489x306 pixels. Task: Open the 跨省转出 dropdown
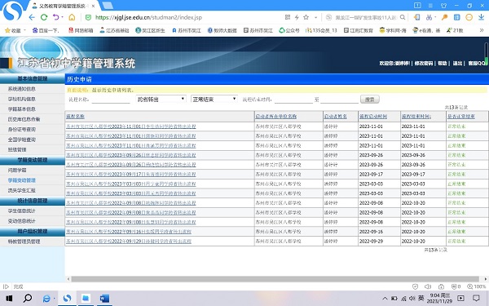click(x=161, y=100)
